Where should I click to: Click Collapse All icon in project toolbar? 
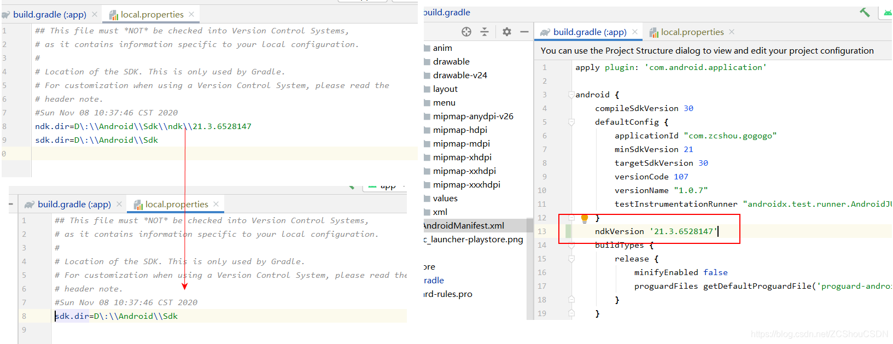click(485, 32)
